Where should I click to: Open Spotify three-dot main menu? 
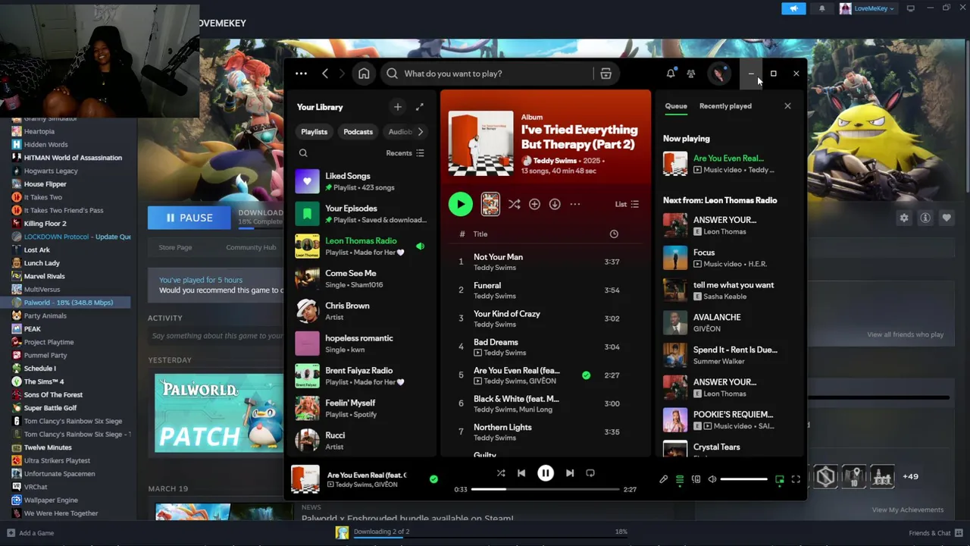pyautogui.click(x=301, y=74)
